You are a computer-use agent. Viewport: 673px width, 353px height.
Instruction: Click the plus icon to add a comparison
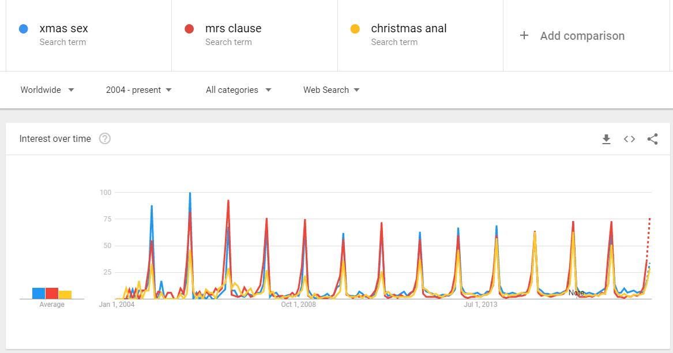524,35
